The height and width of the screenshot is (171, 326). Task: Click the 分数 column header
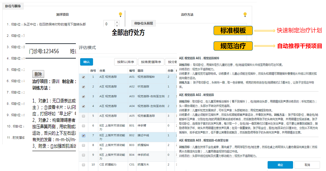click(x=170, y=71)
